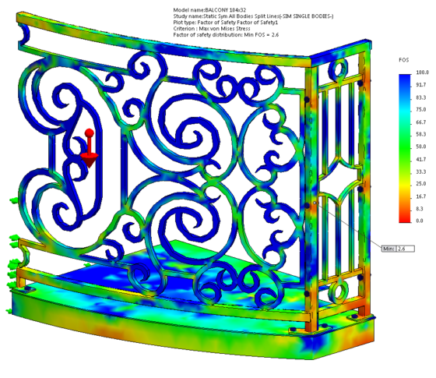Viewport: 436px width, 378px height.
Task: Select the Model name:BALCONY 104x32 text
Action: tap(209, 10)
